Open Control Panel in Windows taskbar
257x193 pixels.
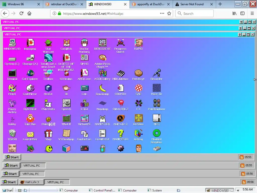coord(102,190)
